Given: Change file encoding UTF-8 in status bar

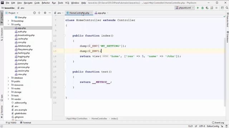Looking at the screenshot, I should point(202,126).
